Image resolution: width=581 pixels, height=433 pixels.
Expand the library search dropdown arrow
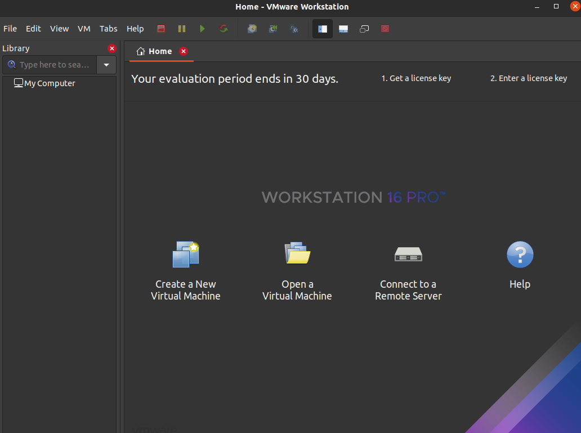(106, 65)
